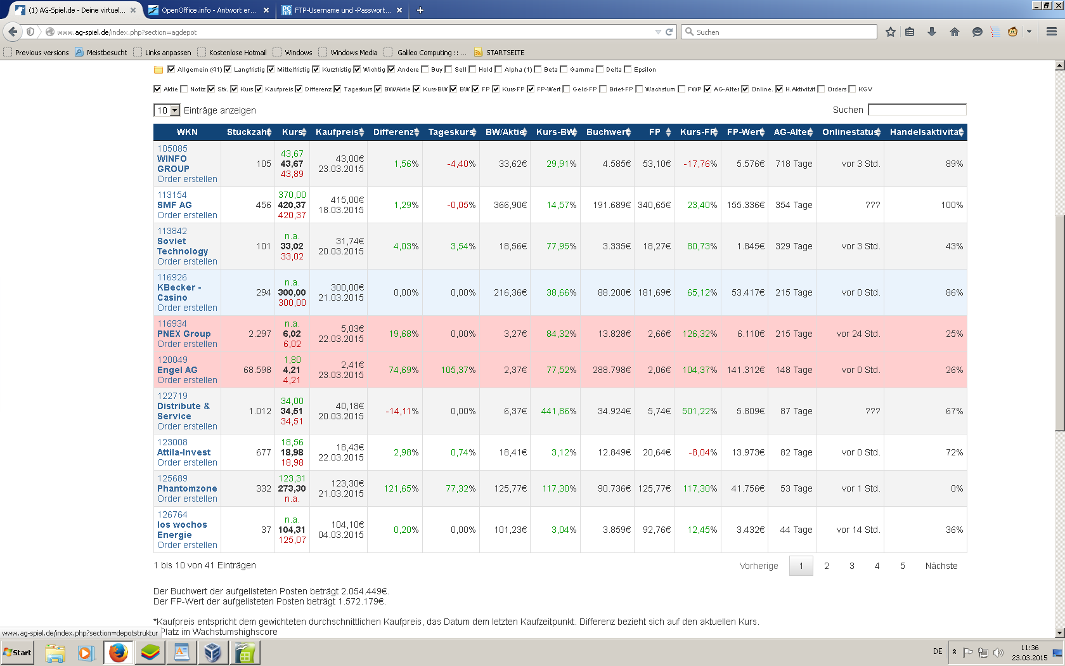Toggle the Langfristig checkbox
Screen dimensions: 1065x666
click(228, 69)
